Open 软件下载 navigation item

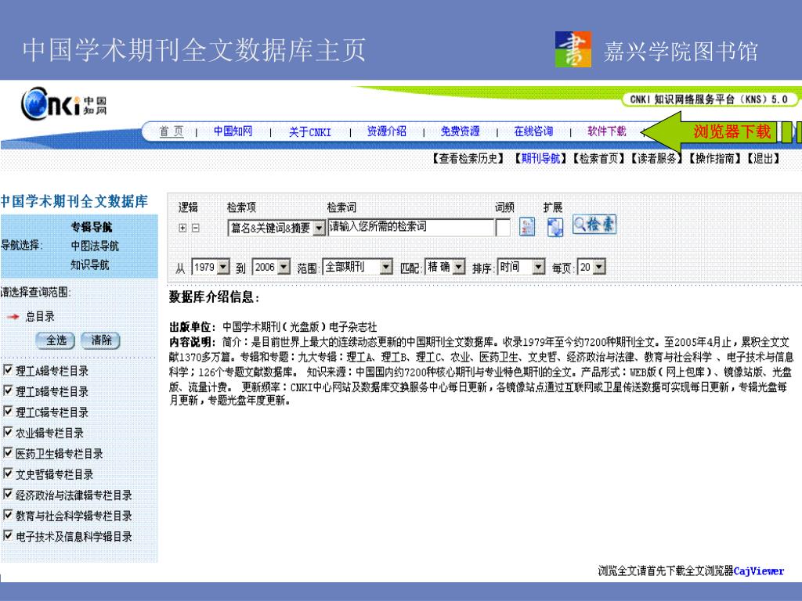607,131
